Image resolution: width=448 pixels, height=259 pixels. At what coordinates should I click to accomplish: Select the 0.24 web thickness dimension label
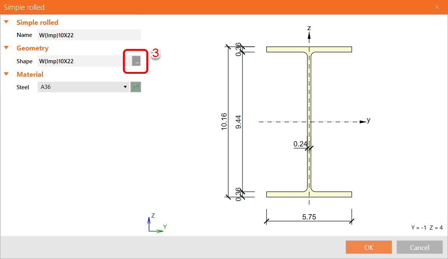(x=301, y=144)
